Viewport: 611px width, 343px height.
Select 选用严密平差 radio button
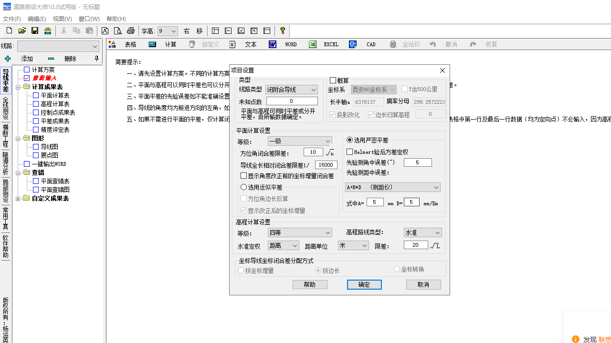click(349, 140)
